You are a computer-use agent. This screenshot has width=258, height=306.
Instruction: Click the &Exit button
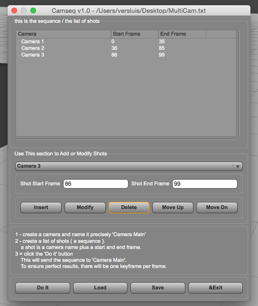coord(215,288)
